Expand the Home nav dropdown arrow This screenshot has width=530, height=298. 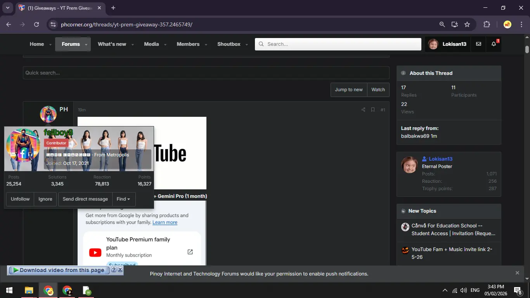[x=50, y=45]
